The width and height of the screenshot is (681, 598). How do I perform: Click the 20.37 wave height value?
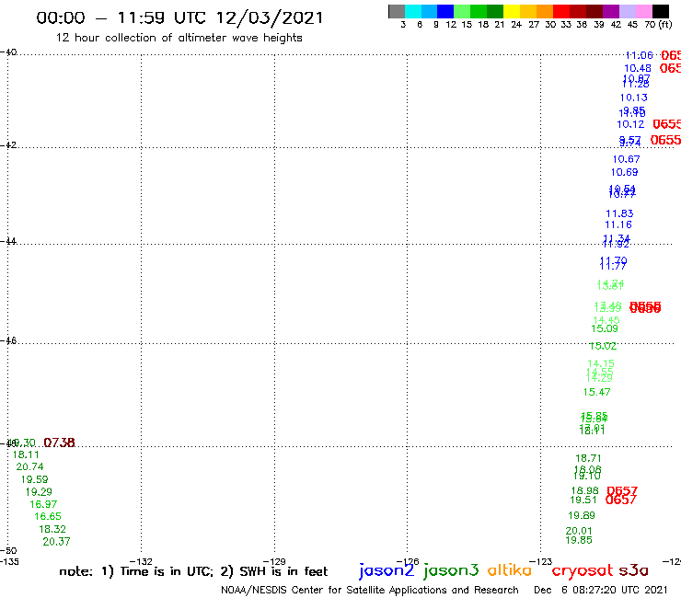[56, 542]
